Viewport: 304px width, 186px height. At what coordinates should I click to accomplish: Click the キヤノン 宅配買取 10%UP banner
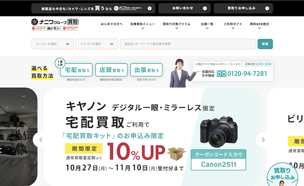[x=152, y=137]
